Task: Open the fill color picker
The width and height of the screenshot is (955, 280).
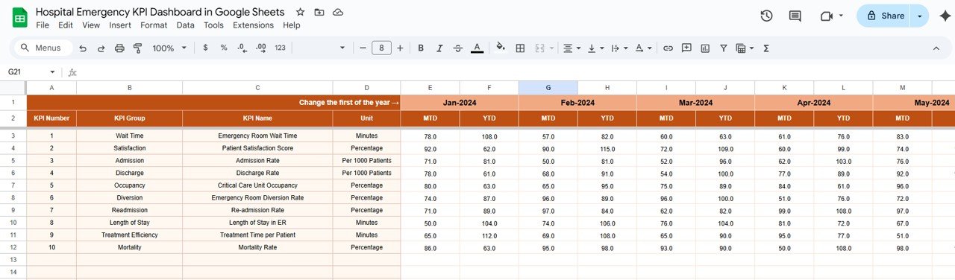Action: coord(500,48)
